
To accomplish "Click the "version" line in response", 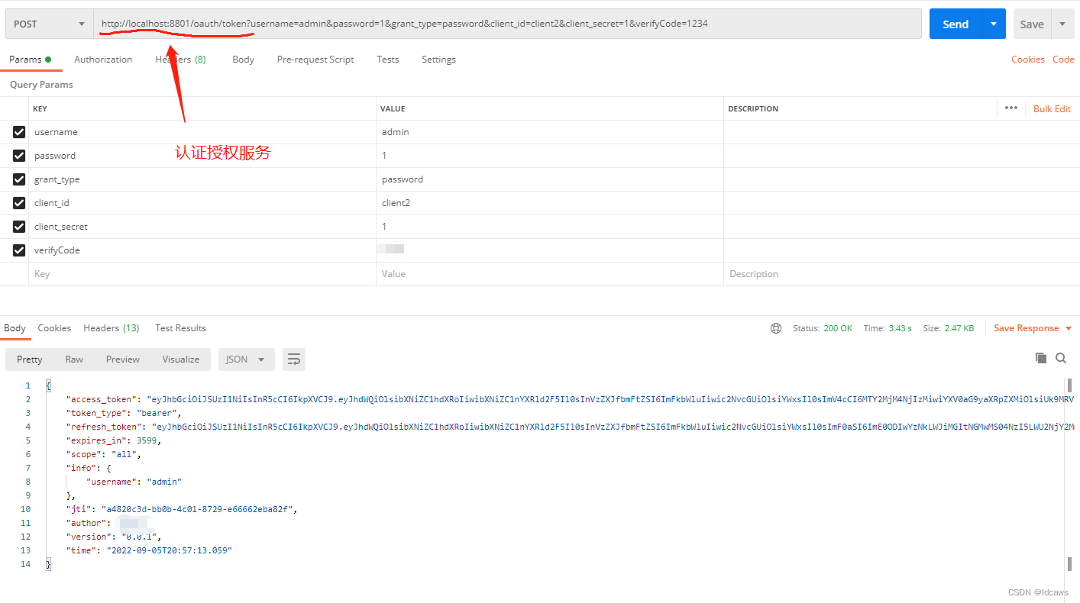I will (x=114, y=537).
